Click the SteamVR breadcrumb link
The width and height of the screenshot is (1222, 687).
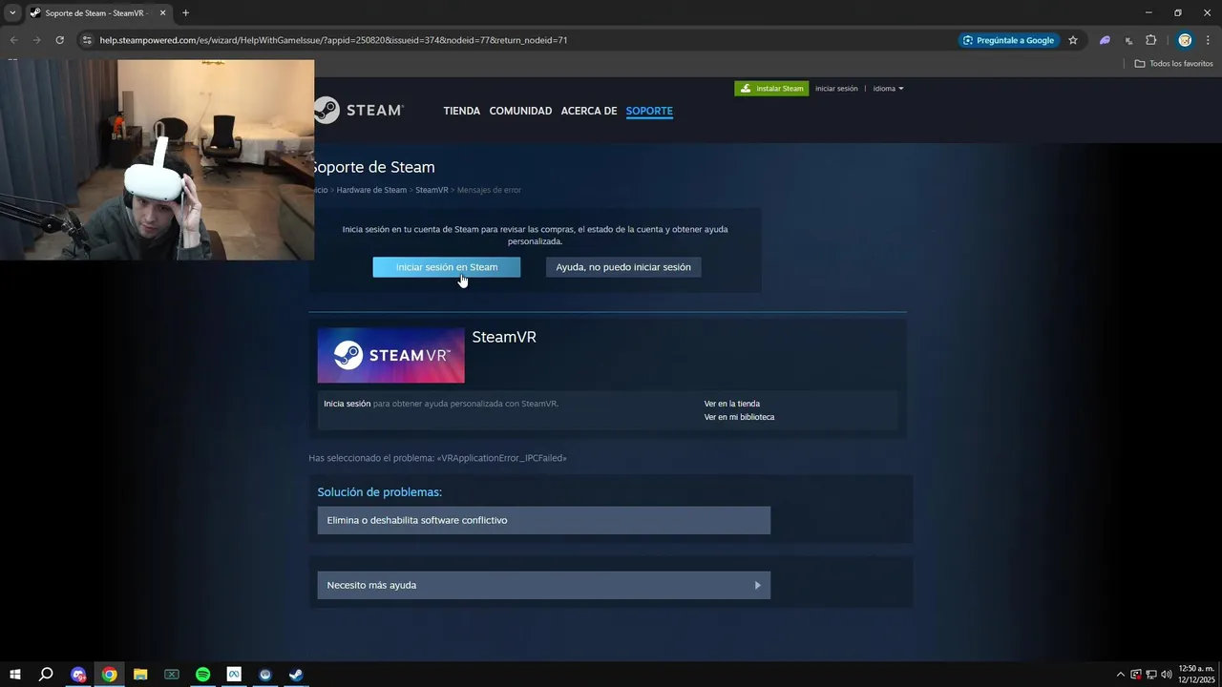(432, 190)
